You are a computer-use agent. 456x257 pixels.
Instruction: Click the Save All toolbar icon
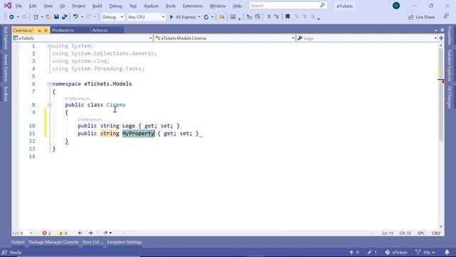tap(64, 17)
